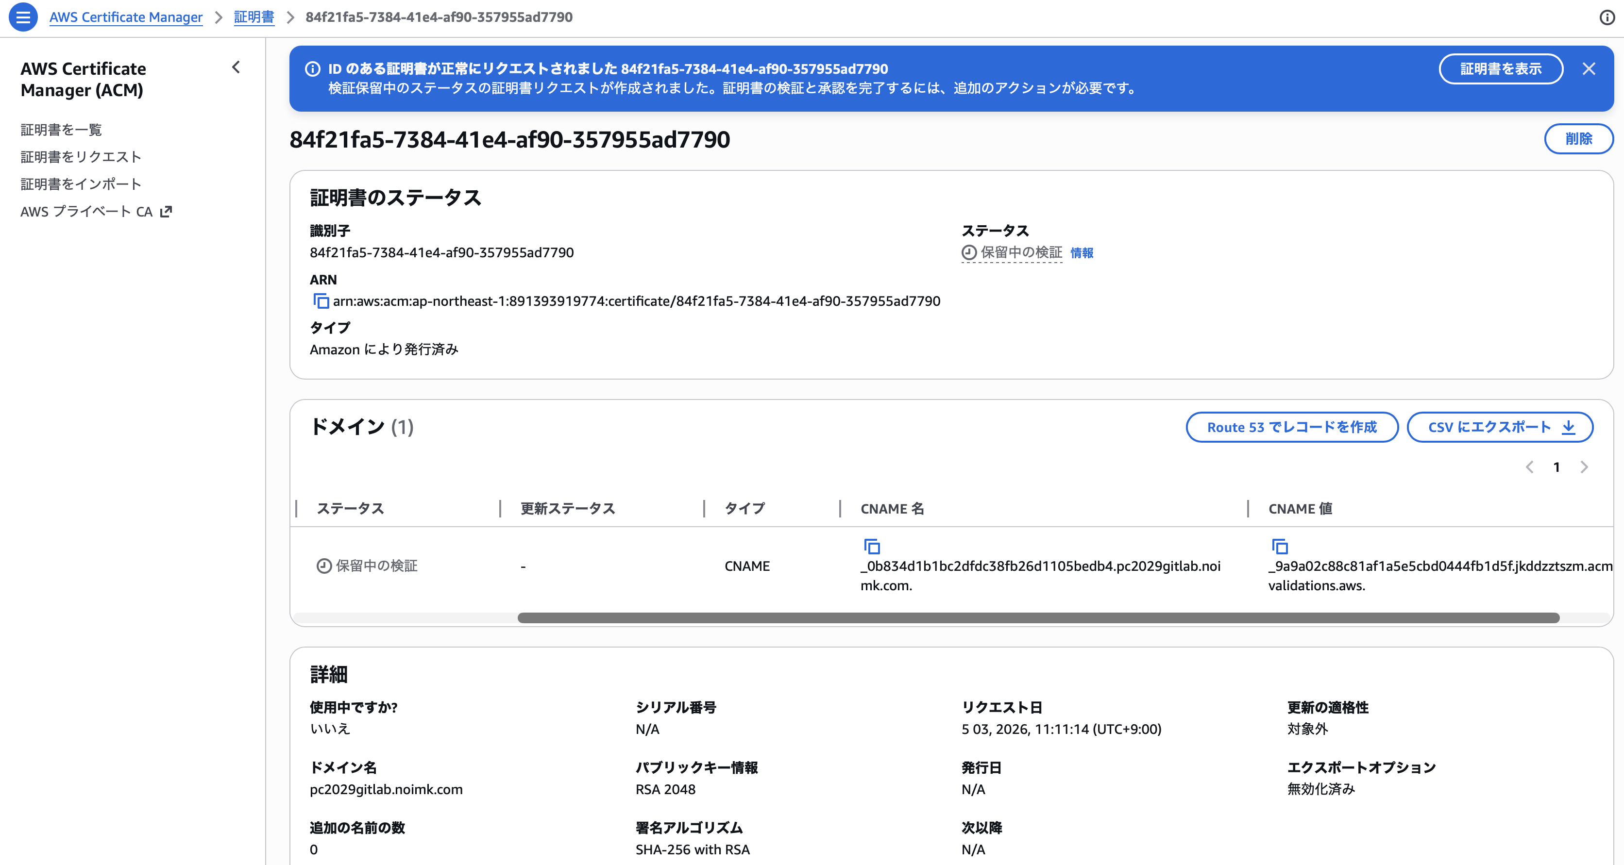Click the タイプ column header
This screenshot has width=1624, height=865.
point(744,508)
